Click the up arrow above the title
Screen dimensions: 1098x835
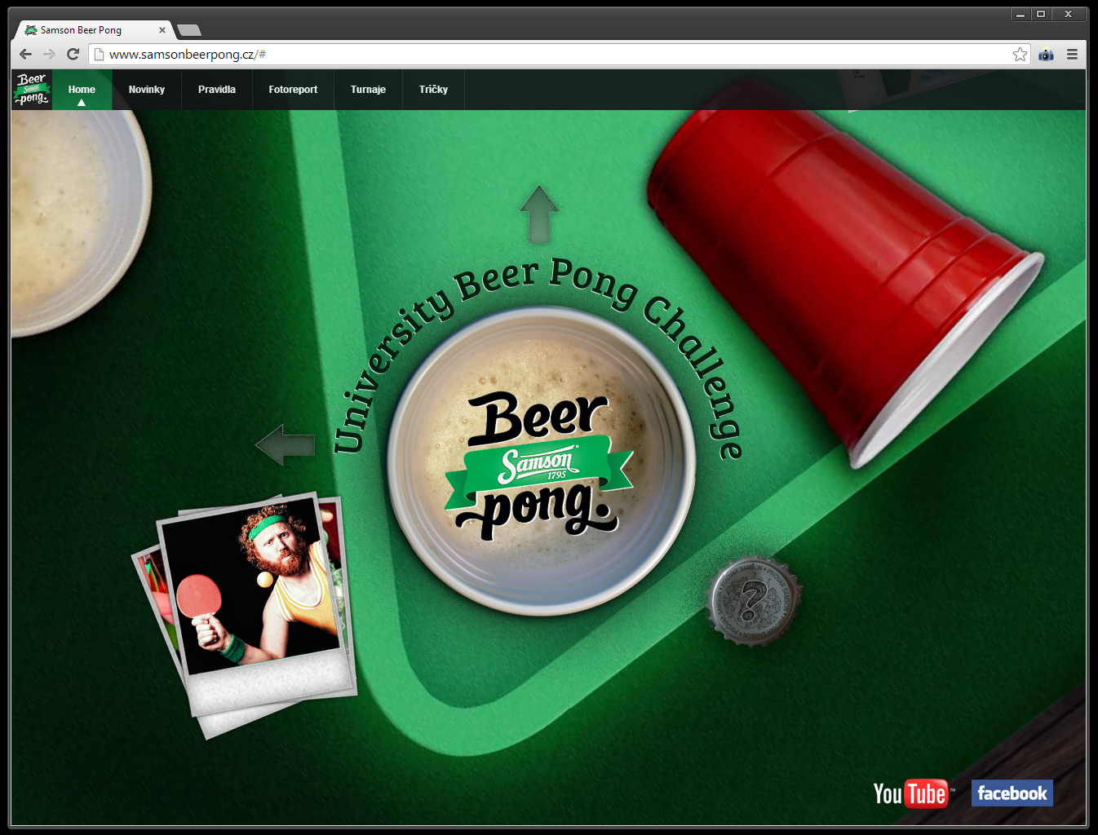(539, 214)
